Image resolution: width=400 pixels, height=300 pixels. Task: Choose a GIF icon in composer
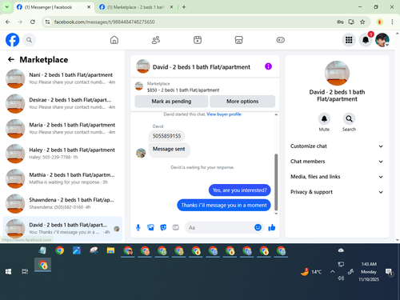click(x=175, y=227)
